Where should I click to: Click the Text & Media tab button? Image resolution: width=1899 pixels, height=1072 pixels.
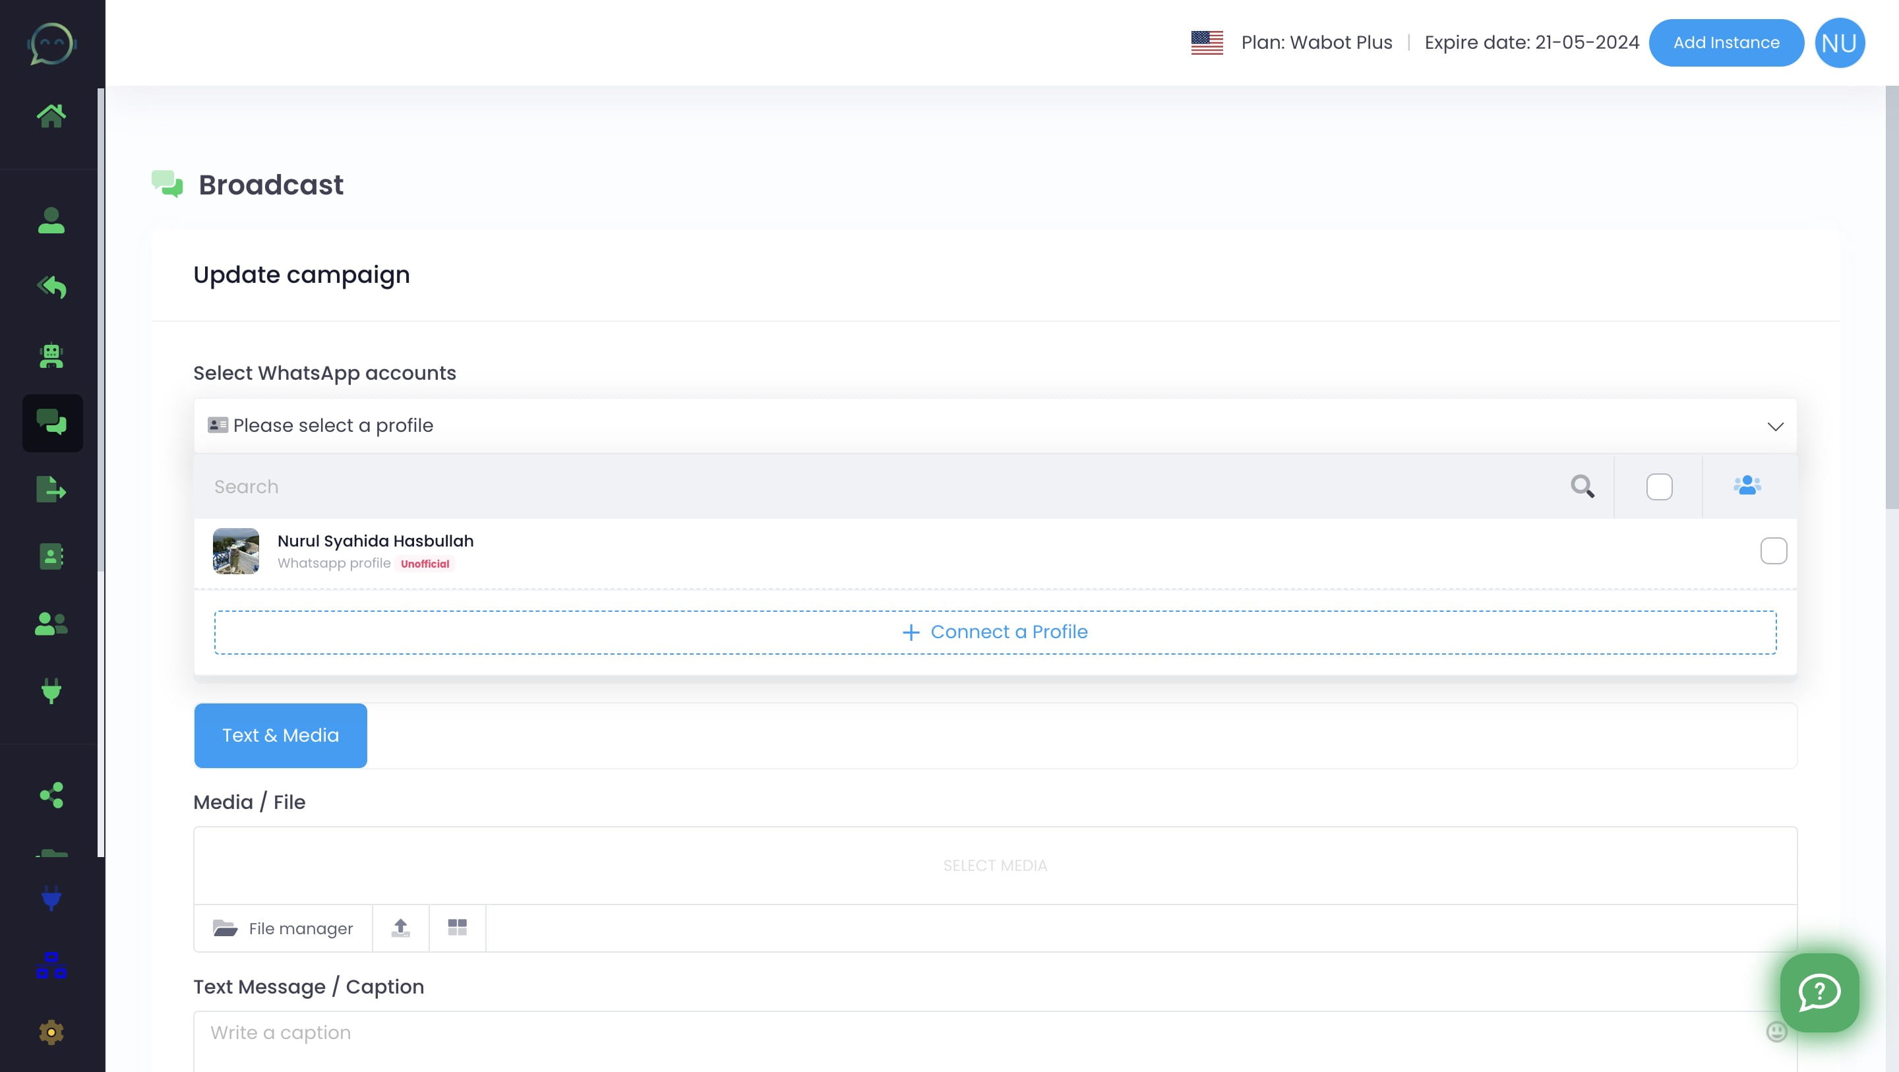[x=280, y=734]
